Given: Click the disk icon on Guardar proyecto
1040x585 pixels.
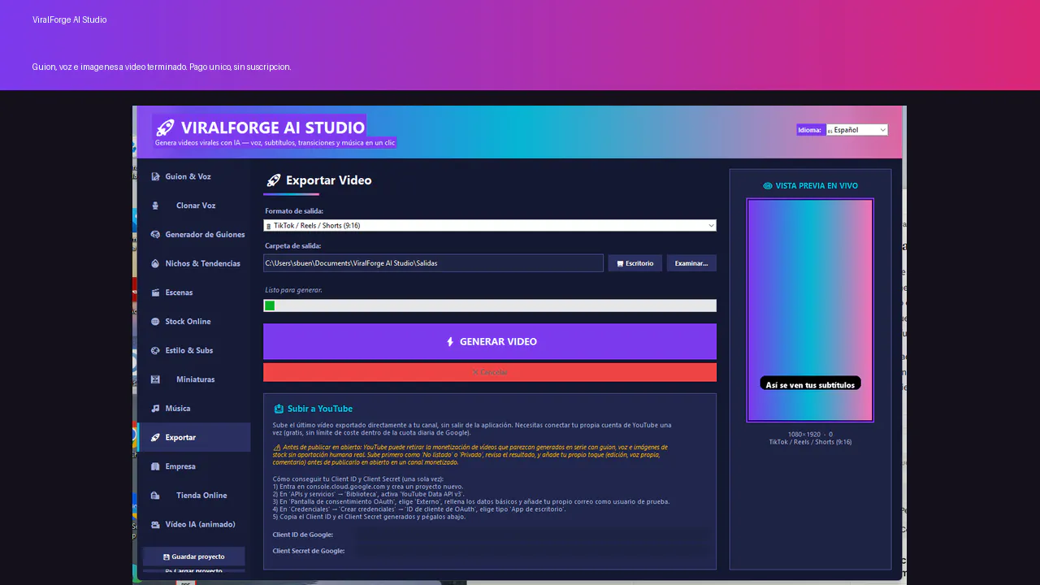Looking at the screenshot, I should coord(167,557).
